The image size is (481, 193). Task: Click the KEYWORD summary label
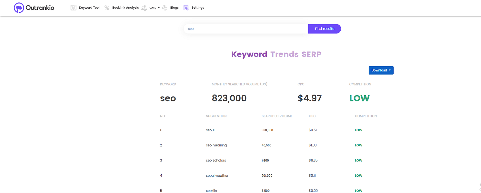pos(168,84)
